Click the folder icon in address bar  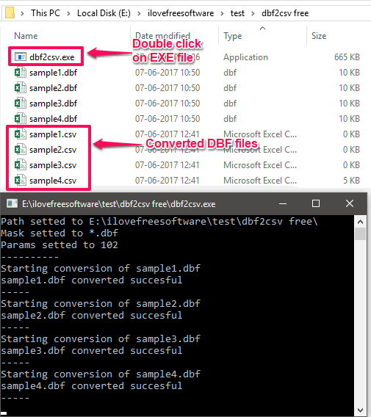tap(10, 12)
